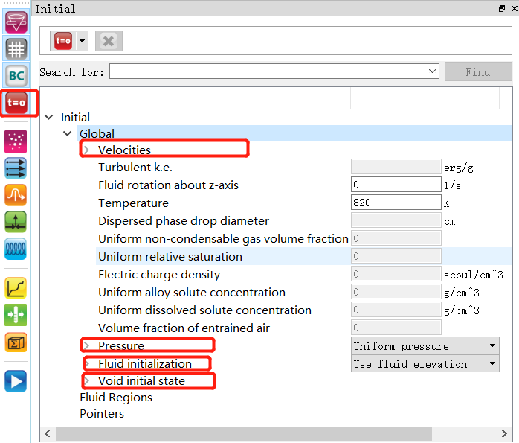Select the t=0 Initial conditions sidebar icon
Image resolution: width=519 pixels, height=443 pixels.
(16, 103)
